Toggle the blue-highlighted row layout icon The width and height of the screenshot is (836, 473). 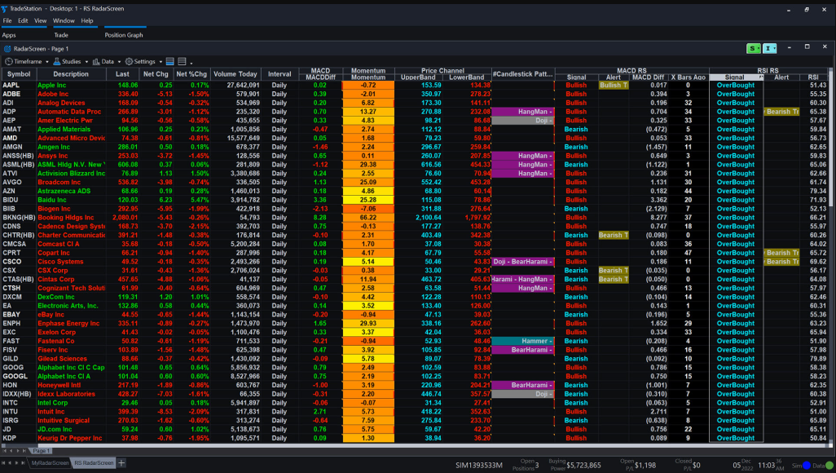coord(170,61)
